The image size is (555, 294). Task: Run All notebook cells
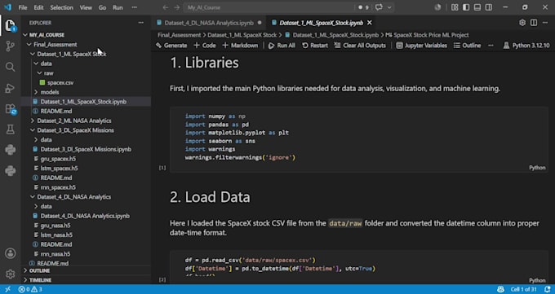point(282,46)
